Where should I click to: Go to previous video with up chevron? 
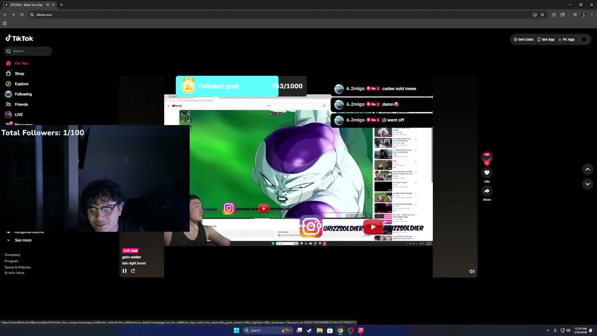(588, 169)
